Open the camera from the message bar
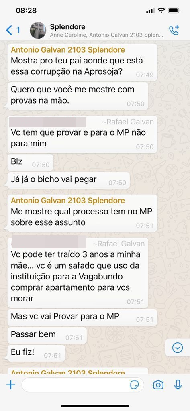The height and width of the screenshot is (411, 190). [x=158, y=385]
